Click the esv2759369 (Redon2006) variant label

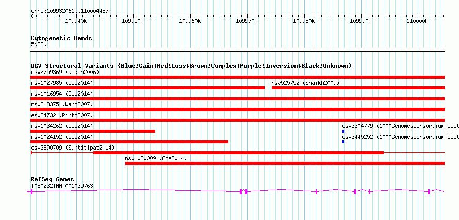tap(65, 72)
